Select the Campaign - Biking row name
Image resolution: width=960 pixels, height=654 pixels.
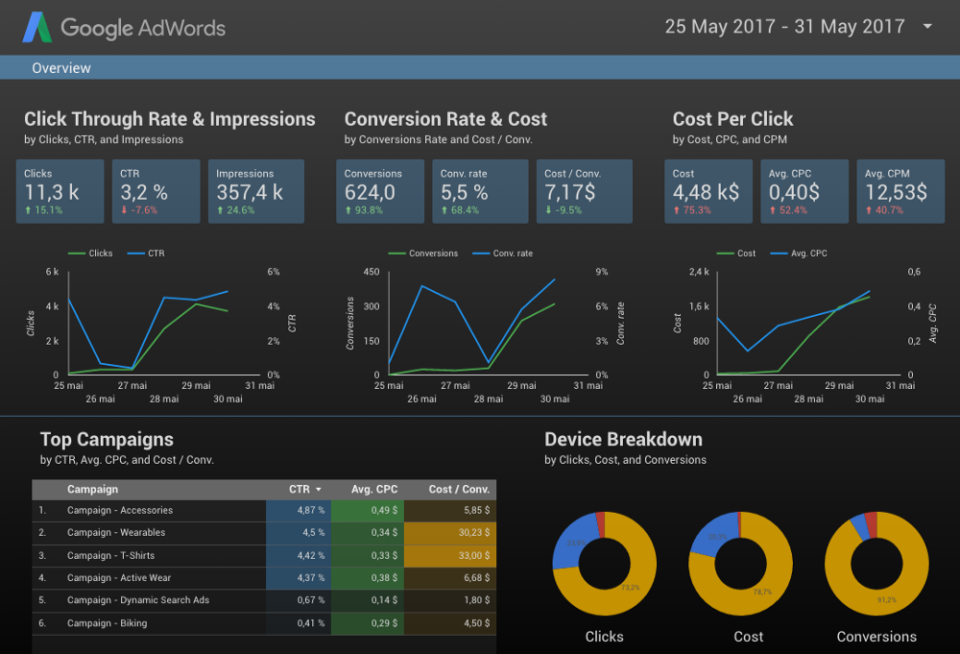point(108,622)
